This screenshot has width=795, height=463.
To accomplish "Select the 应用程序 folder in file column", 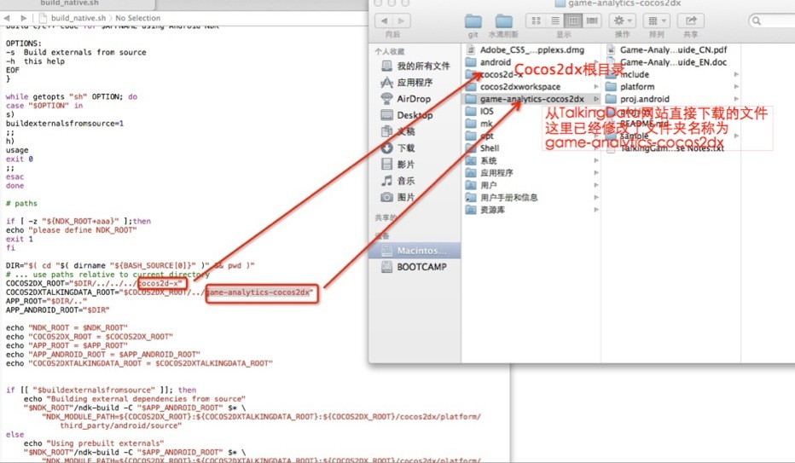I will point(531,173).
